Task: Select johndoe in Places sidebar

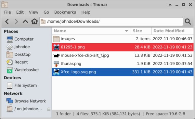Action: (x=22, y=47)
